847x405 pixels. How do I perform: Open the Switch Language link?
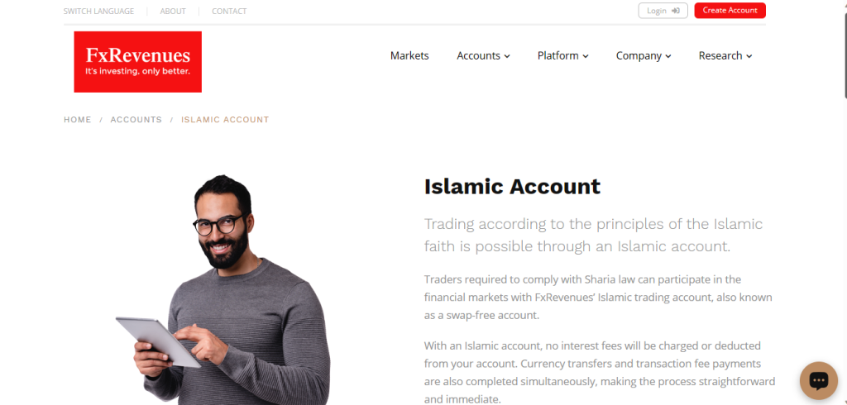click(x=99, y=12)
